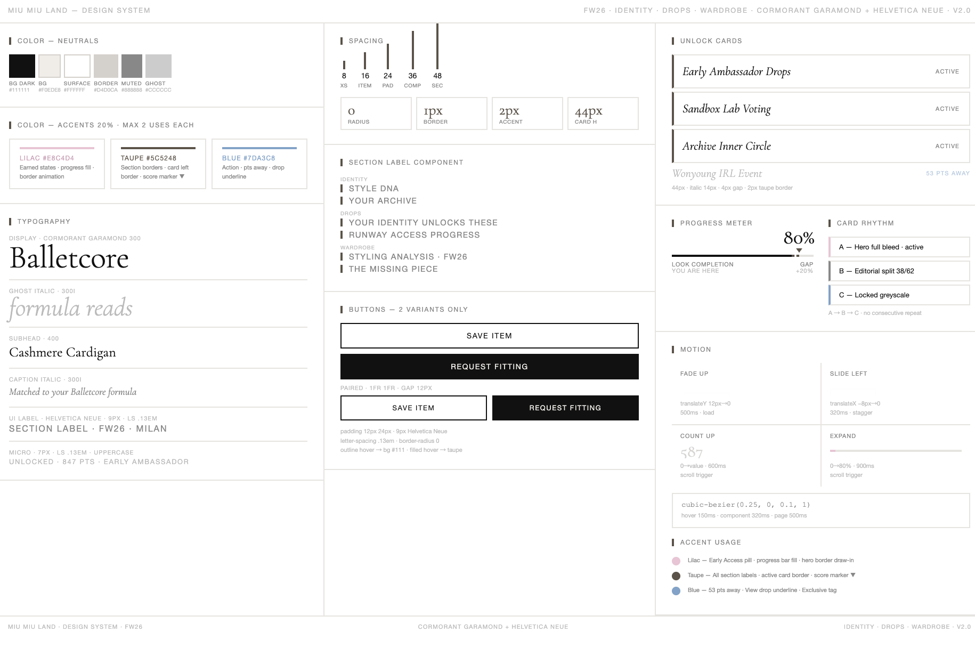Select card C — Locked greyscale

[x=899, y=295]
